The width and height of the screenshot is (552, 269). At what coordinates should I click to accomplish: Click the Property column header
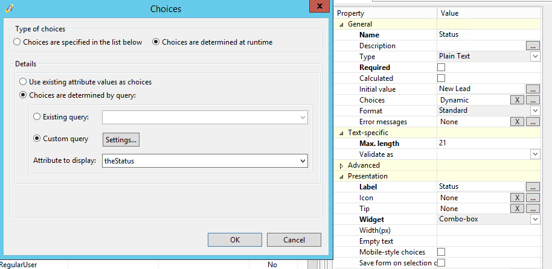tap(386, 13)
